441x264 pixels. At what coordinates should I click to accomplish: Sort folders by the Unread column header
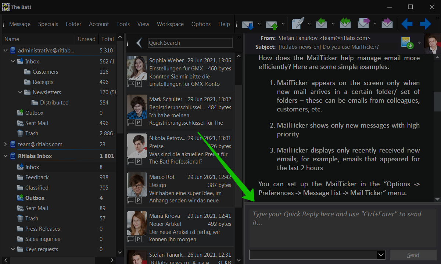(x=87, y=39)
